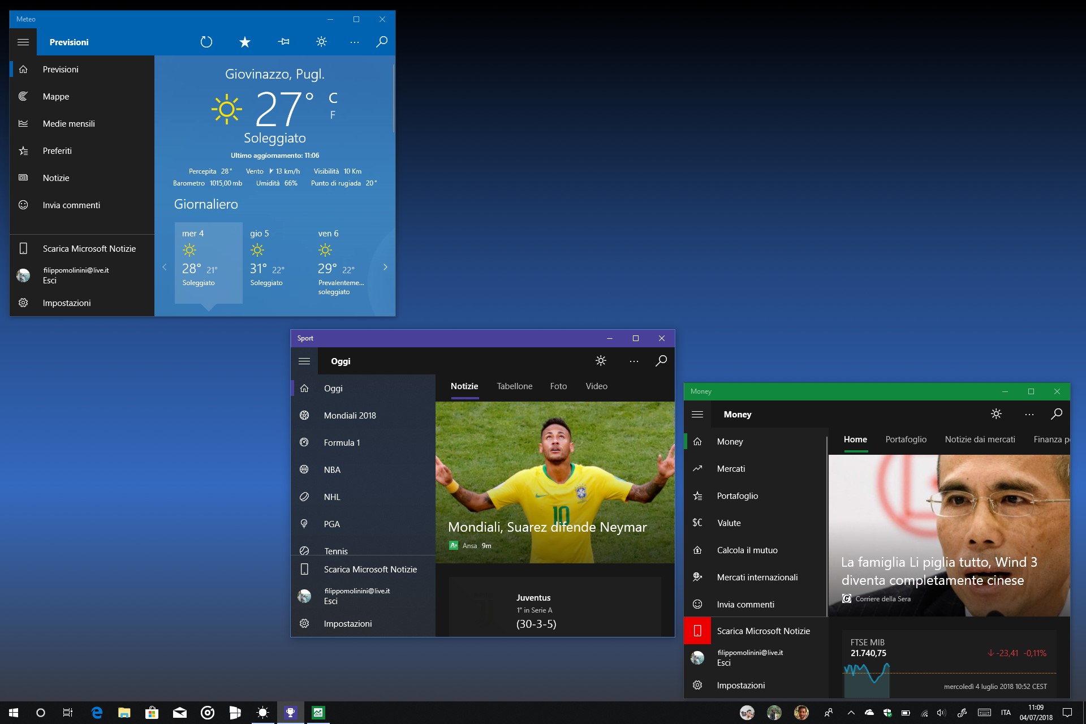Open more options ellipsis in Sport
The width and height of the screenshot is (1086, 724).
tap(634, 361)
